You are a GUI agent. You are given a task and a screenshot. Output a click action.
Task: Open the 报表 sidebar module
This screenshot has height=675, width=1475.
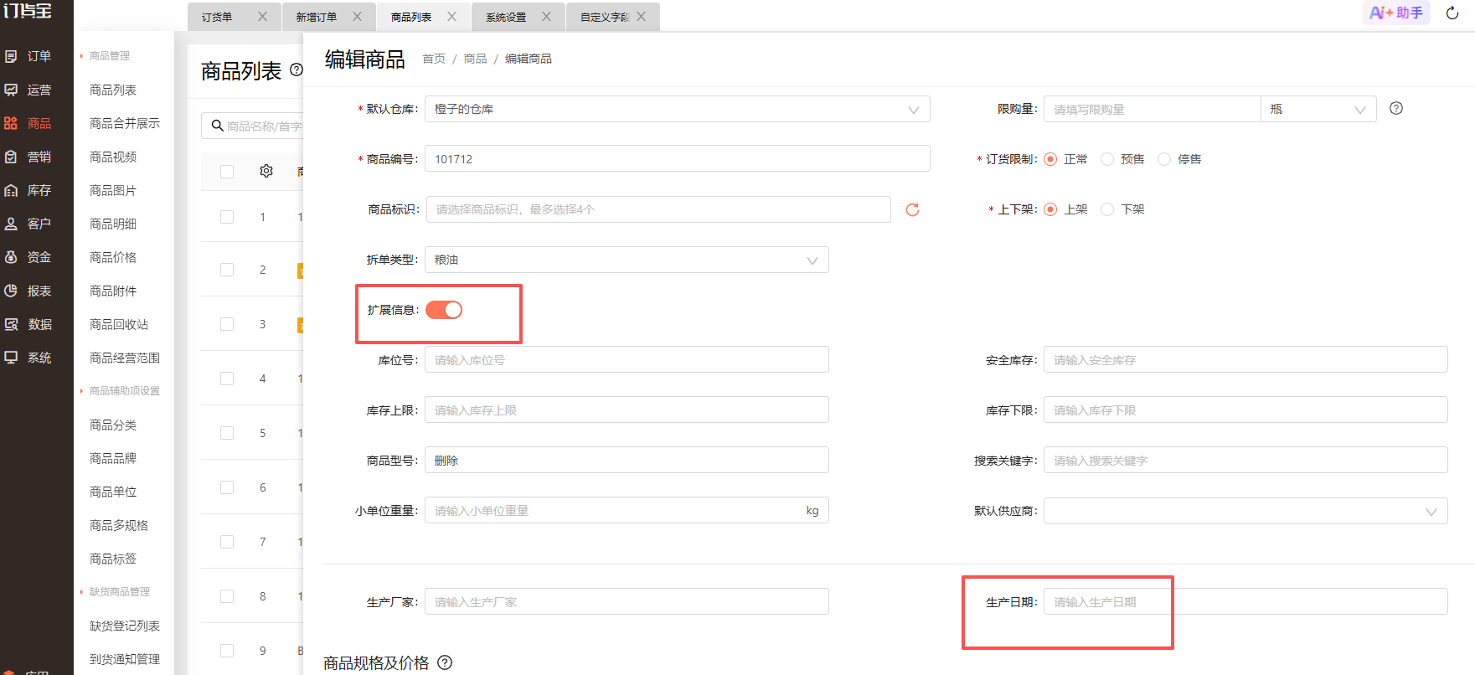[28, 291]
